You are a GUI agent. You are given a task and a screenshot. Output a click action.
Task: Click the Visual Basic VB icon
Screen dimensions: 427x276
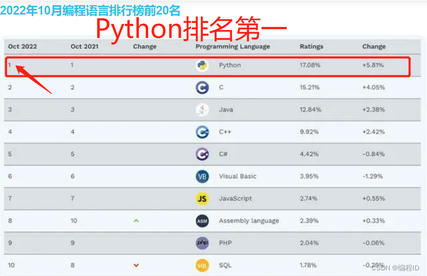[x=202, y=177]
